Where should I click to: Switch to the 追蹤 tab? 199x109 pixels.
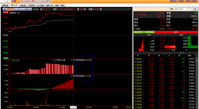point(57,6)
